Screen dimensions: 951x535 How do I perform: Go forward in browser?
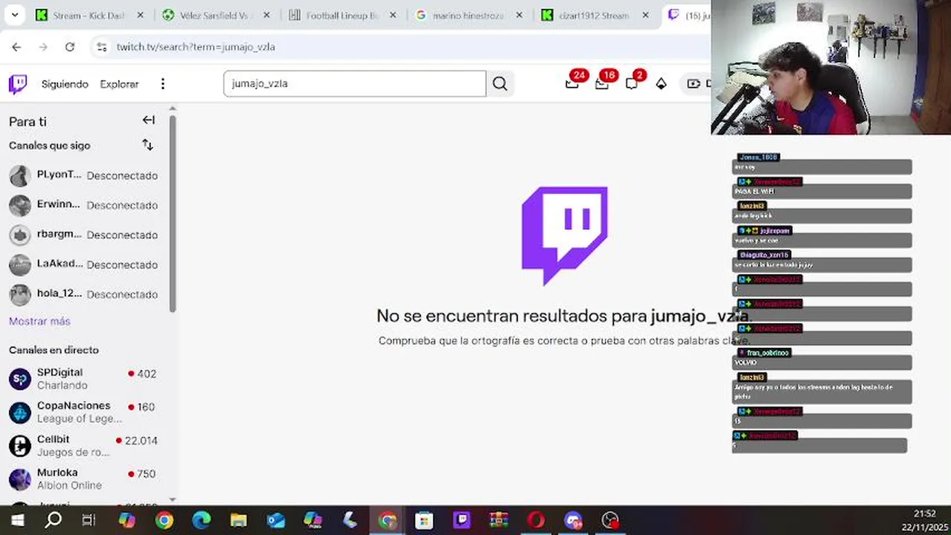43,47
